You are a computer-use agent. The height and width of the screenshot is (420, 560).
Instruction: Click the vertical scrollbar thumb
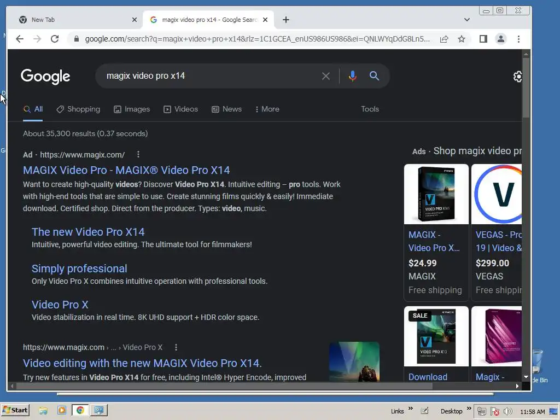526,87
